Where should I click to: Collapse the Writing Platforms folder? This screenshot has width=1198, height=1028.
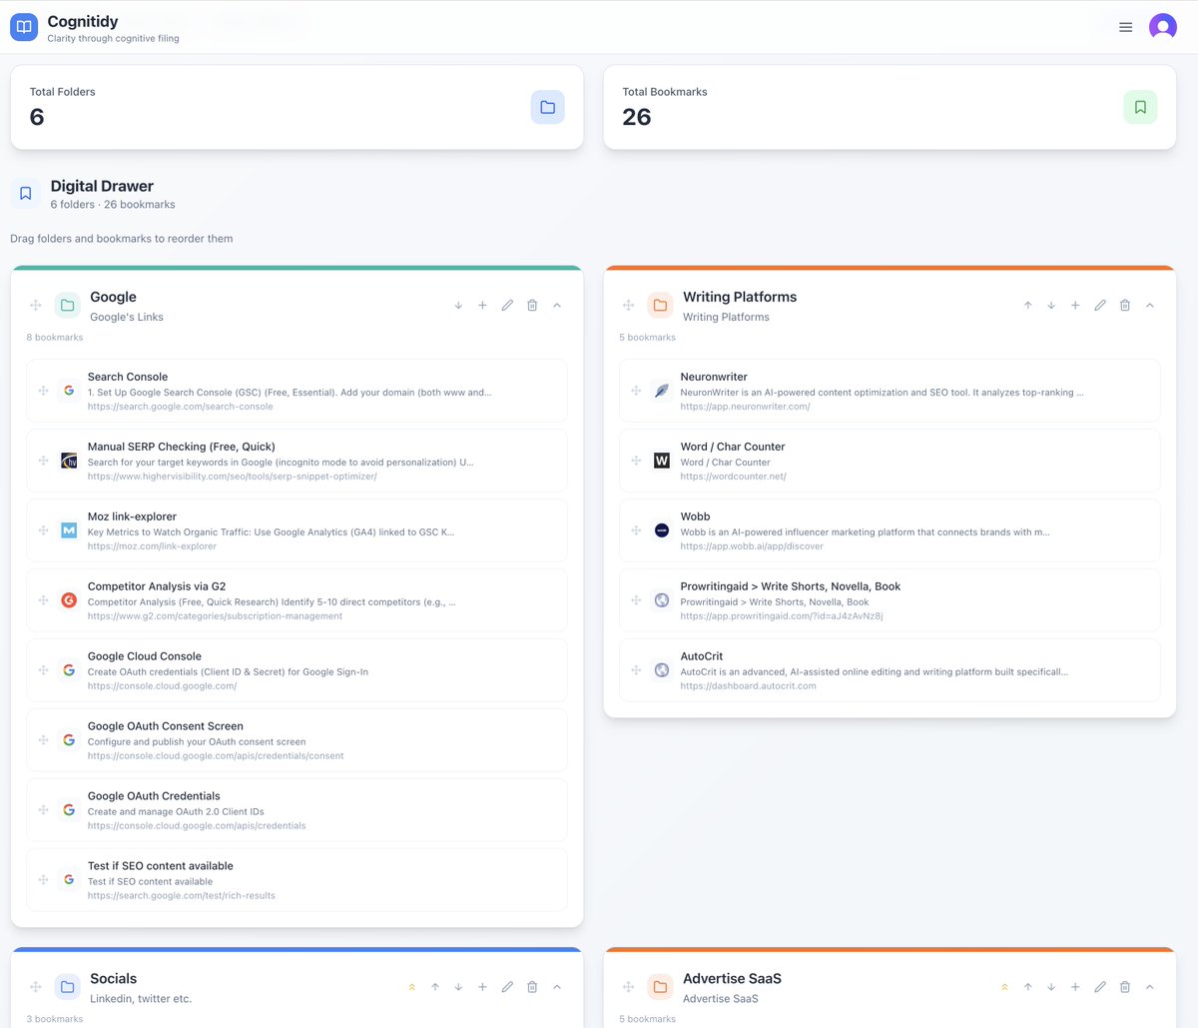(1150, 306)
